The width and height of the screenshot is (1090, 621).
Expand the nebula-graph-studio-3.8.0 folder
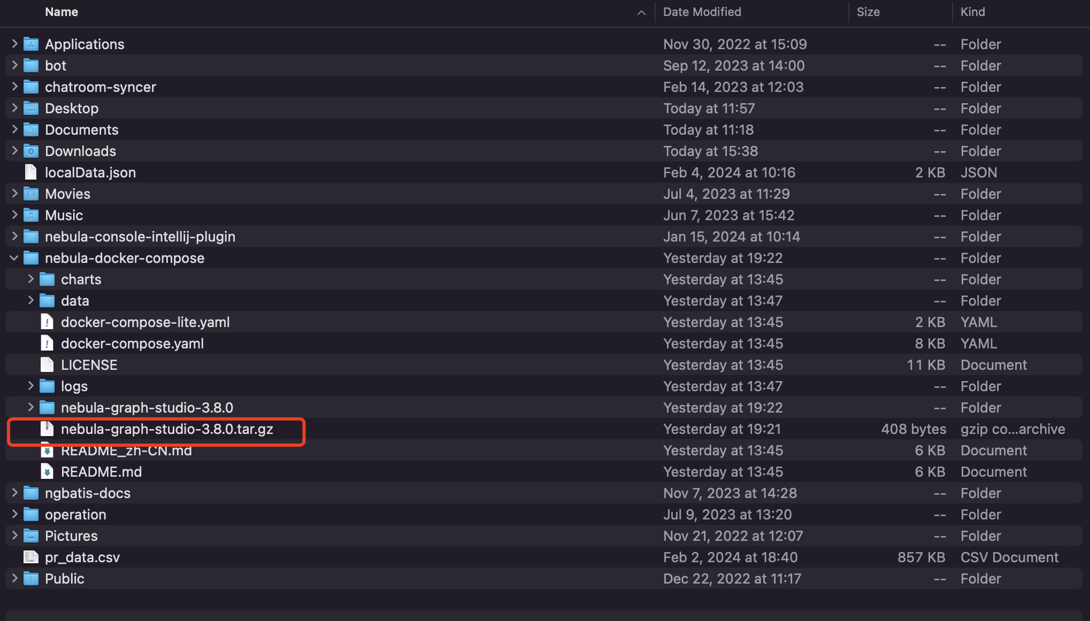point(30,407)
